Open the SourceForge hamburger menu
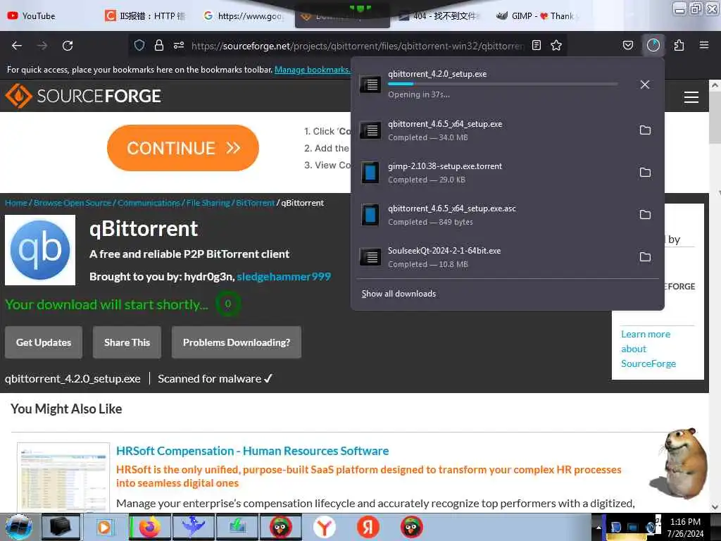721x541 pixels. (691, 97)
